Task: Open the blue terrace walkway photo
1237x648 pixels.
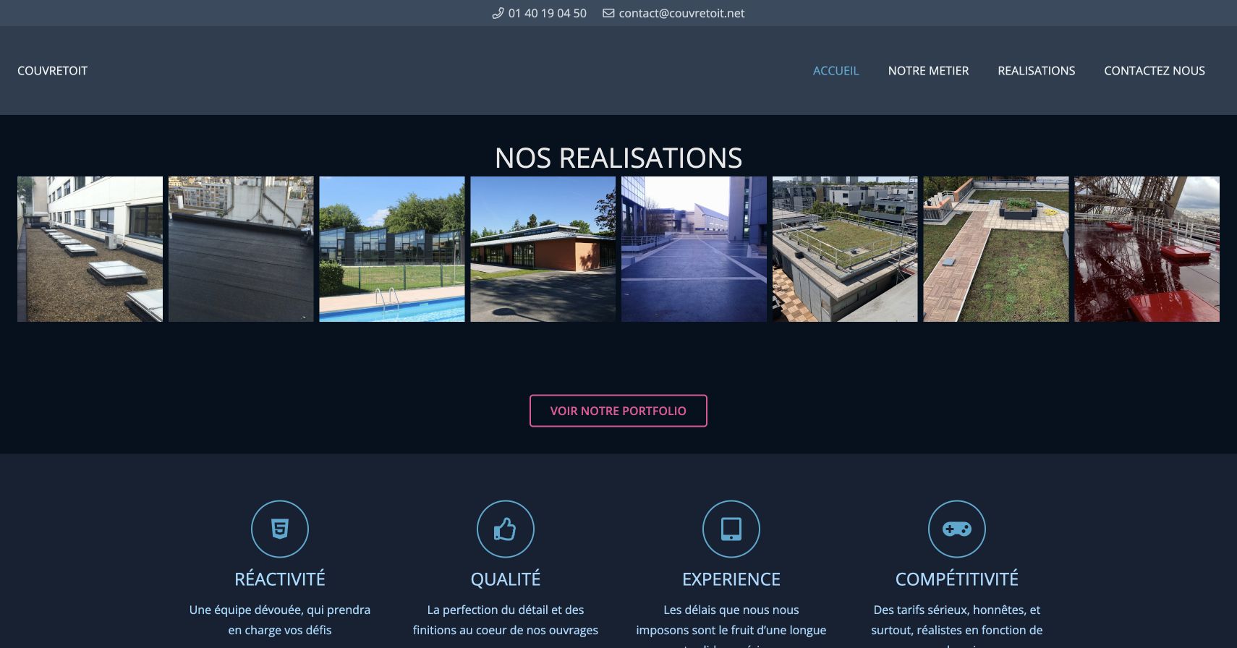Action: point(694,249)
